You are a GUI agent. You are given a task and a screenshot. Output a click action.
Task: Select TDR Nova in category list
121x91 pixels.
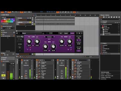(105, 52)
